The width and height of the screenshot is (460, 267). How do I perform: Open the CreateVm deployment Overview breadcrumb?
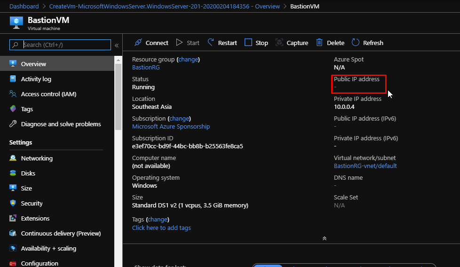(165, 6)
